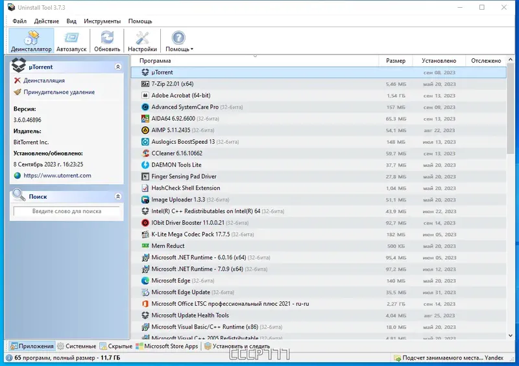Select the IObit Driver Booster icon
The height and width of the screenshot is (366, 519).
pos(145,223)
